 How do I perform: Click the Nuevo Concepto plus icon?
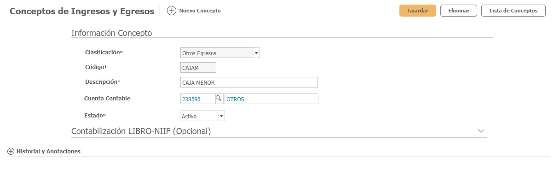[172, 11]
